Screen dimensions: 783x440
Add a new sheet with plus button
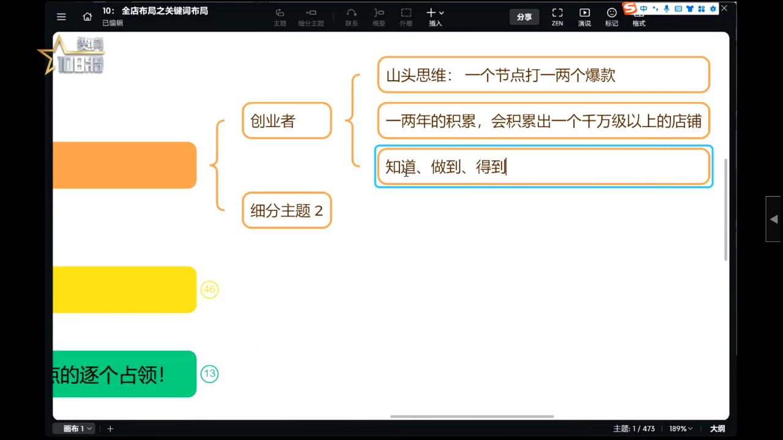coord(111,429)
